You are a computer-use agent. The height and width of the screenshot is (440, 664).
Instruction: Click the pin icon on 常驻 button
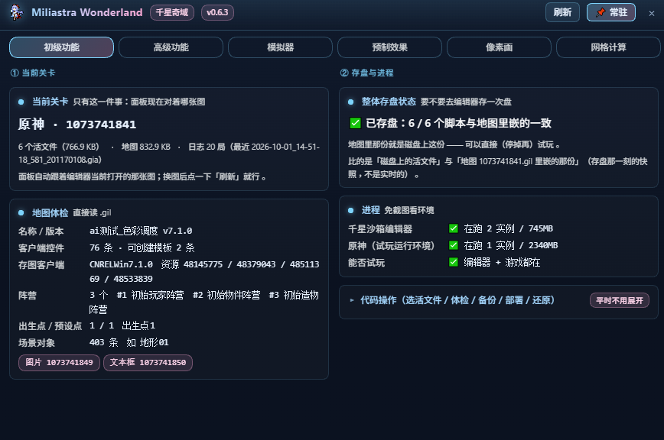tap(601, 13)
